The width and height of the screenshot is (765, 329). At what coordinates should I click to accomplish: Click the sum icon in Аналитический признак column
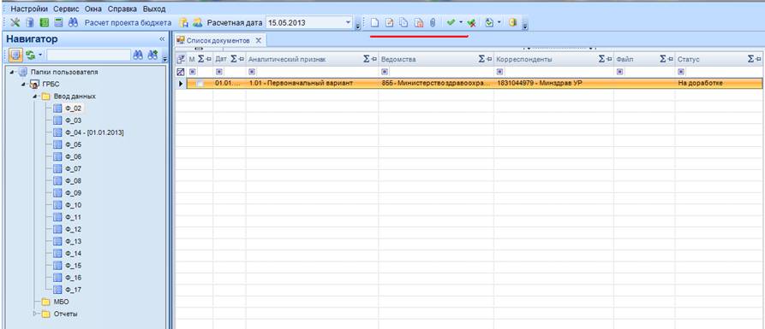tap(367, 59)
